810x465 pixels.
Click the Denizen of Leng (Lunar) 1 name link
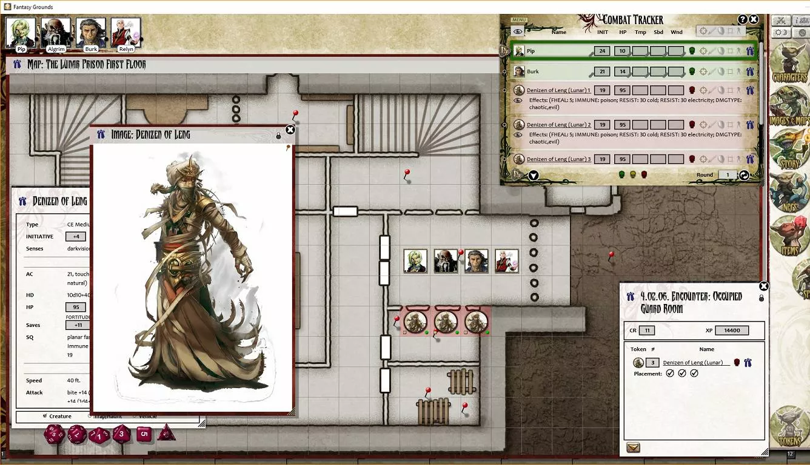coord(558,90)
